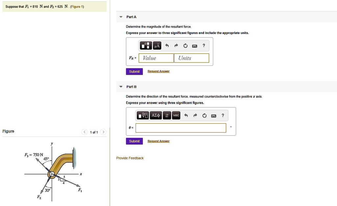Image resolution: width=337 pixels, height=206 pixels.
Task: Click the keyboard icon in Part B toolbar
Action: (214, 116)
